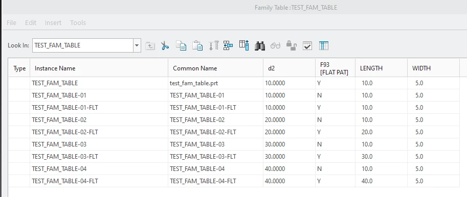Click the Cut scissors icon
Image resolution: width=467 pixels, height=197 pixels.
click(x=165, y=46)
